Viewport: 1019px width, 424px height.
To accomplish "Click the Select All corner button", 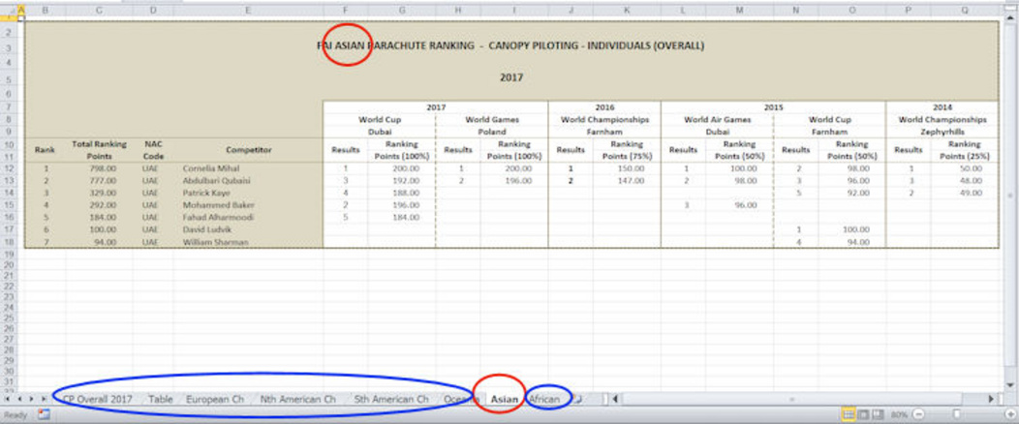I will coord(8,10).
